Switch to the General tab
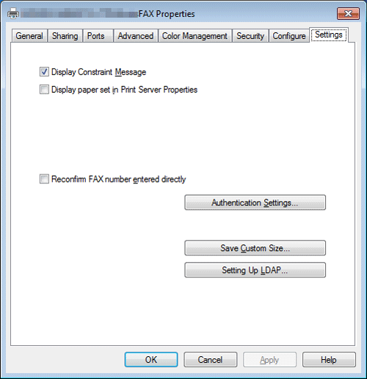The image size is (367, 379). pos(29,36)
